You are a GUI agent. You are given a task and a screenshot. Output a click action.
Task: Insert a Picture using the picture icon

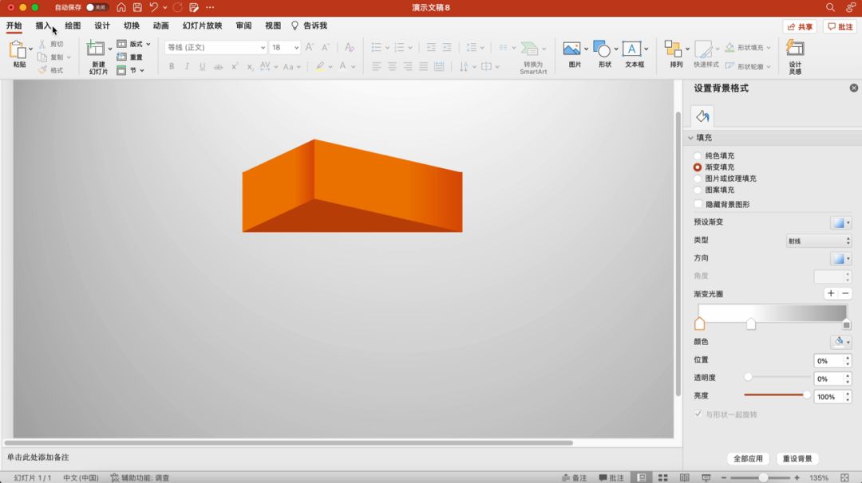(x=571, y=49)
